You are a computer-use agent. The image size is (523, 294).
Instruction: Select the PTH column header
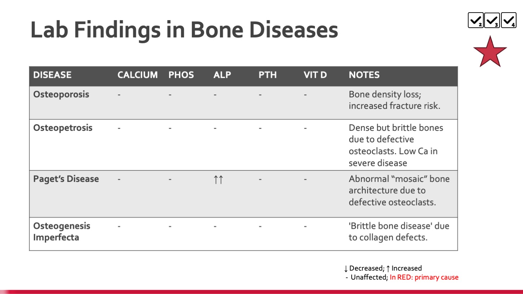(x=268, y=75)
